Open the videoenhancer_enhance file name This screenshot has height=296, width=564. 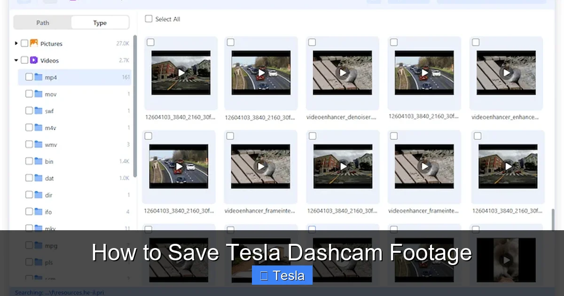(505, 117)
